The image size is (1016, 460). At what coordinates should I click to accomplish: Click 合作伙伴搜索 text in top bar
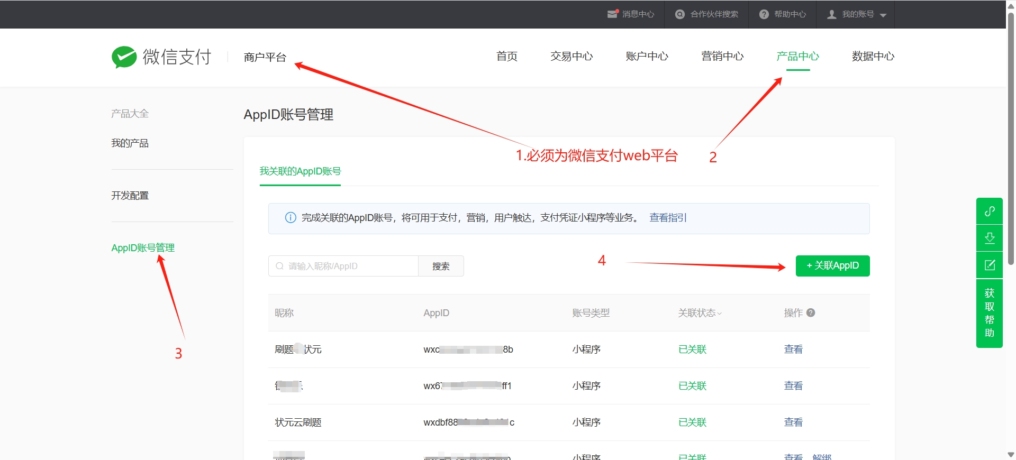click(x=714, y=14)
